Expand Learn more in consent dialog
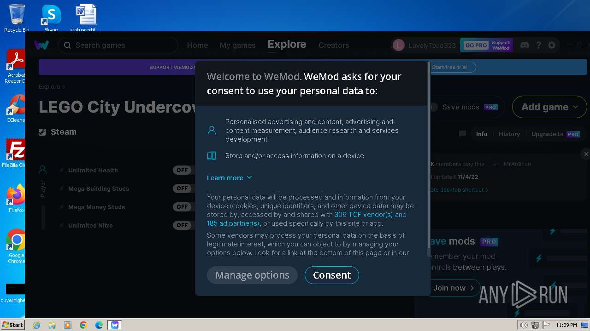This screenshot has height=331, width=590. 230,178
